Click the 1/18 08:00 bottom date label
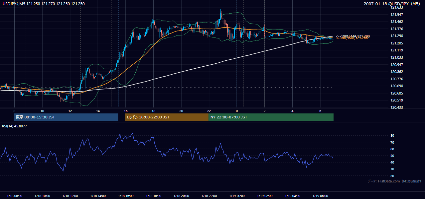This screenshot has height=199, width=425. click(x=14, y=196)
